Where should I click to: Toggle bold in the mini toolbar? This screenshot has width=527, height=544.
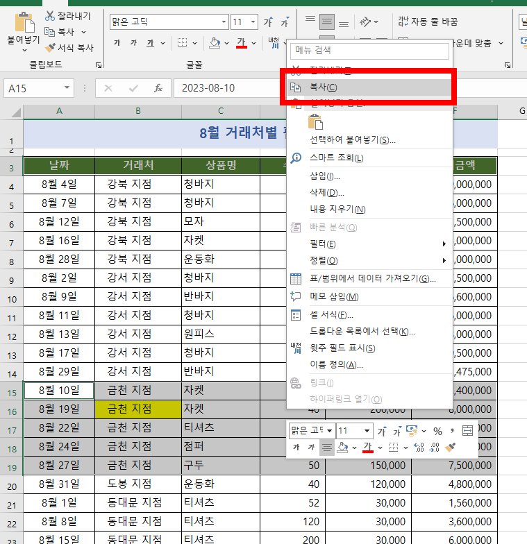point(296,447)
